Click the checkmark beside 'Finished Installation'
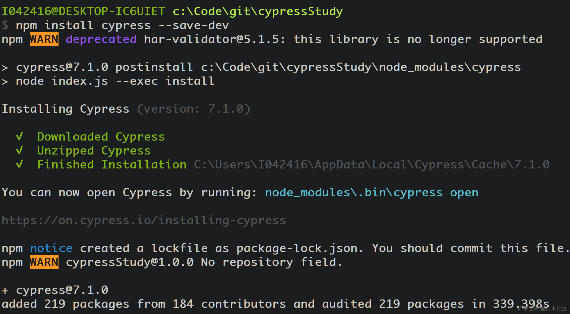Screen dimensions: 570x314 click(19, 164)
